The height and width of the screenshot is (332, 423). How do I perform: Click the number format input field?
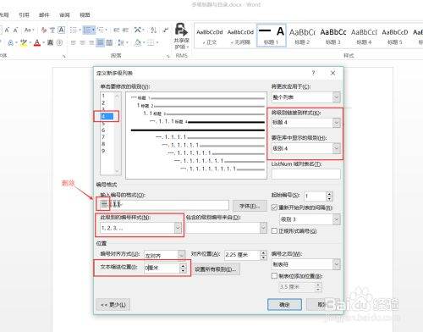point(164,204)
